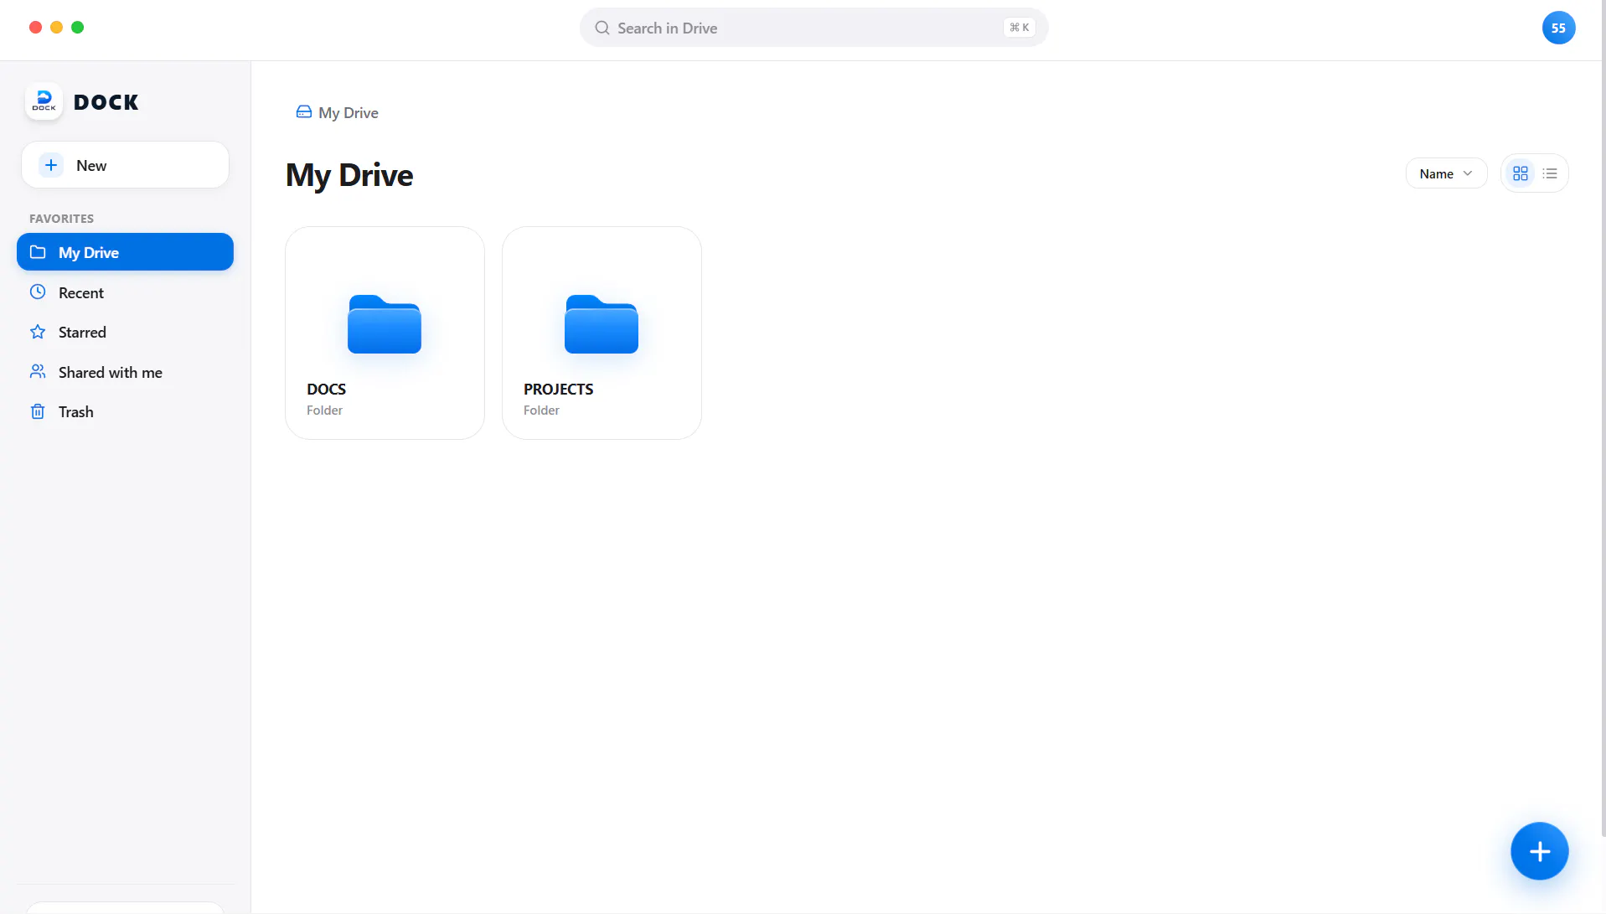The image size is (1606, 914).
Task: Click the Folder label under DOCS
Action: pyautogui.click(x=324, y=411)
